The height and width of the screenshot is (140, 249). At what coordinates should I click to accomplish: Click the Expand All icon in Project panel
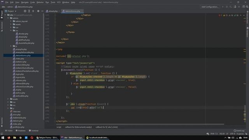(29, 11)
